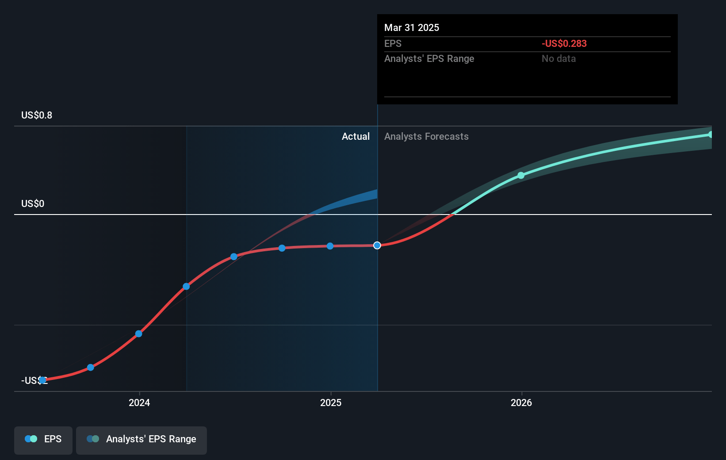Viewport: 726px width, 460px height.
Task: Click the Analysts' EPS Range tooltip row label
Action: pyautogui.click(x=429, y=59)
